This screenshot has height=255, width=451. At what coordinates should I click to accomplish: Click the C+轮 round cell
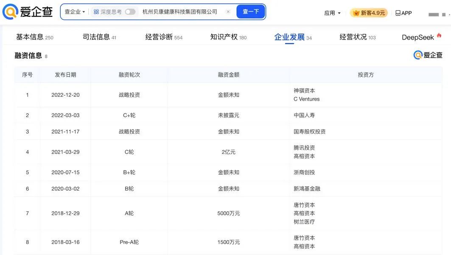pos(129,115)
